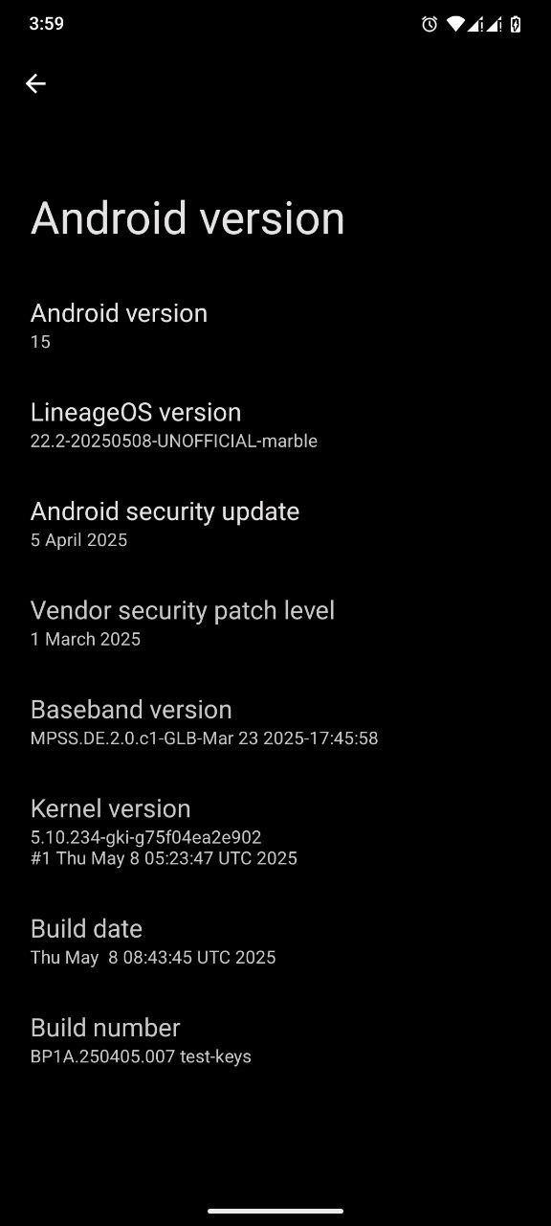The image size is (551, 1226).
Task: Tap the Wi-Fi status icon
Action: pos(454,24)
